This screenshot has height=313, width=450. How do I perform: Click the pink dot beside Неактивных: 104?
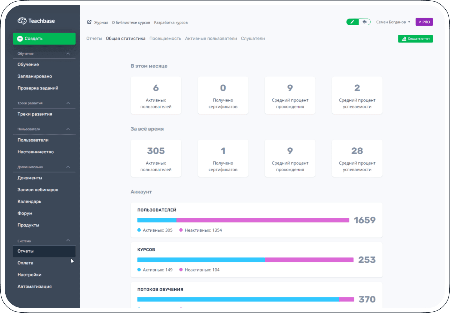(181, 270)
